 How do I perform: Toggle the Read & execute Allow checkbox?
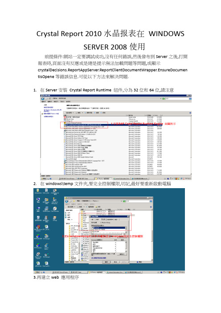coord(116,246)
